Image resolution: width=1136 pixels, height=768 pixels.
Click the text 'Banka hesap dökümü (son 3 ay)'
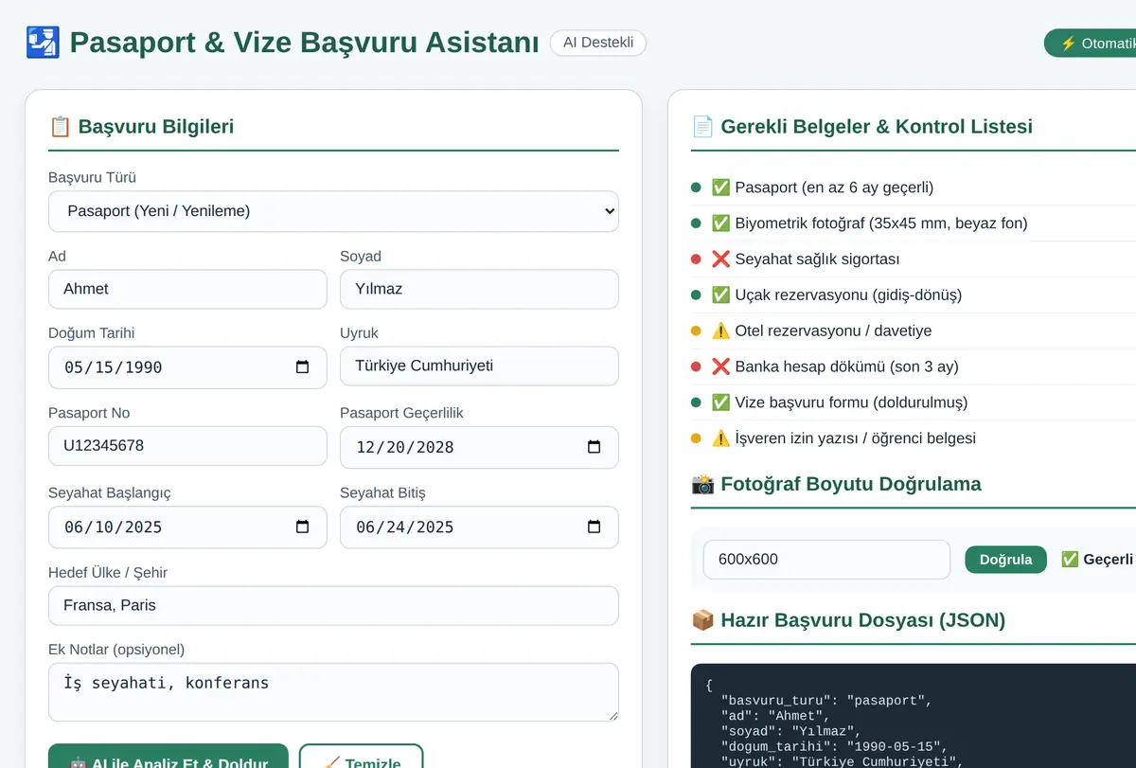click(x=846, y=366)
